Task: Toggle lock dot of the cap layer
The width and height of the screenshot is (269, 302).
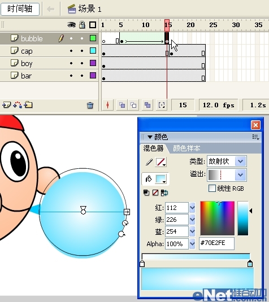Action: [82, 51]
